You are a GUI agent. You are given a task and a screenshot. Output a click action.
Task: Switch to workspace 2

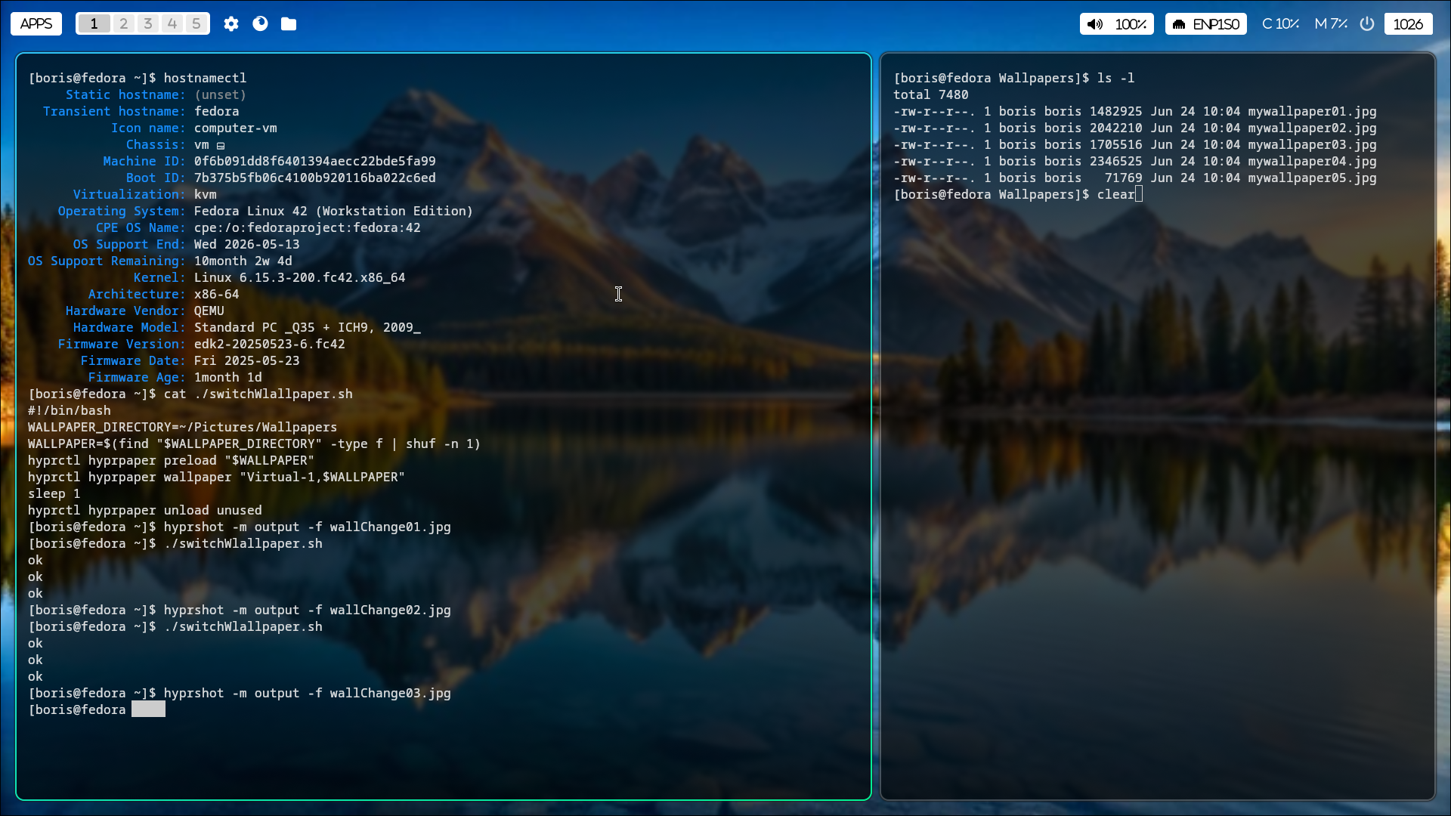[x=123, y=24]
